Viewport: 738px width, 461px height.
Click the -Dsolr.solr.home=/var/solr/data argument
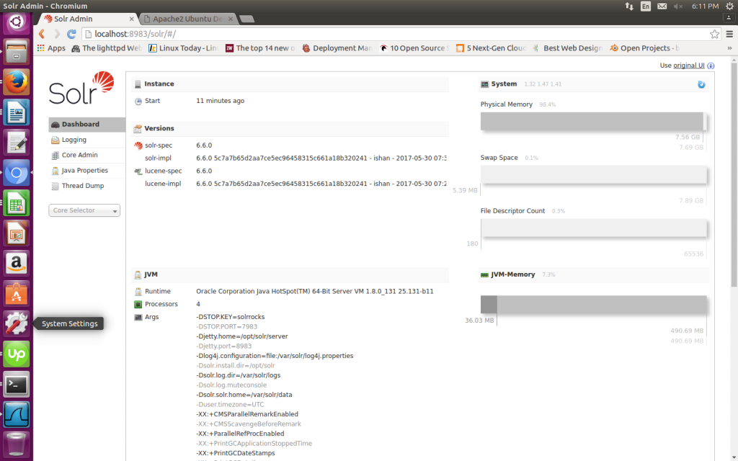click(x=244, y=395)
